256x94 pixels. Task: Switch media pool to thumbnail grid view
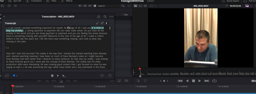(85, 6)
